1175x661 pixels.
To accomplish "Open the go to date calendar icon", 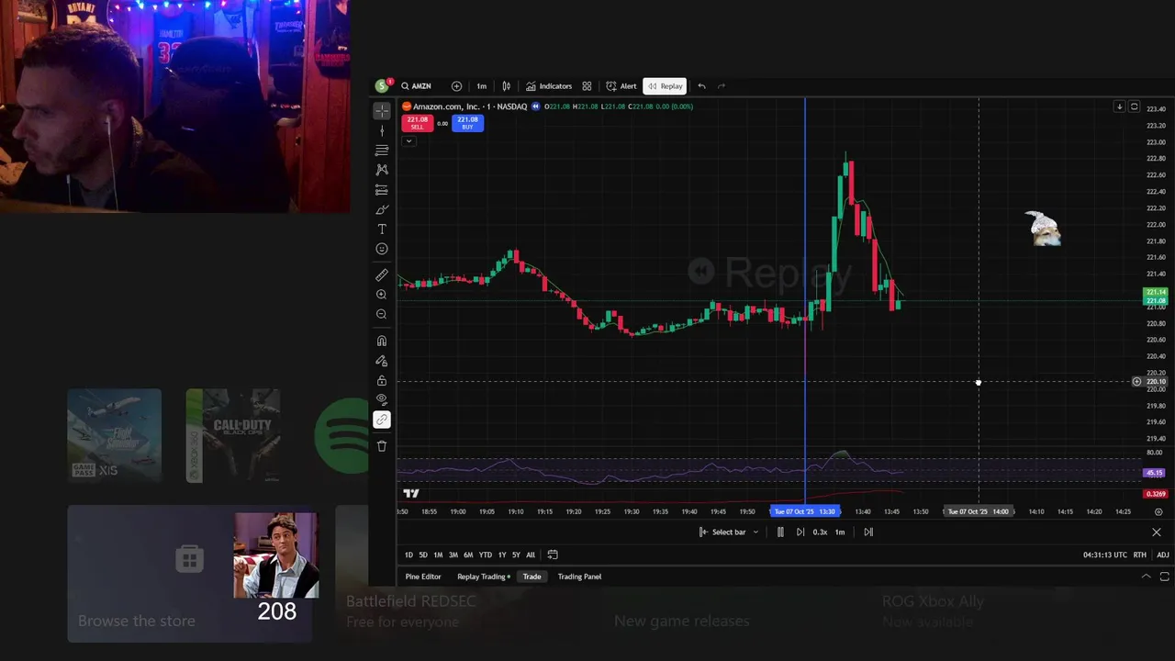I will click(x=553, y=555).
